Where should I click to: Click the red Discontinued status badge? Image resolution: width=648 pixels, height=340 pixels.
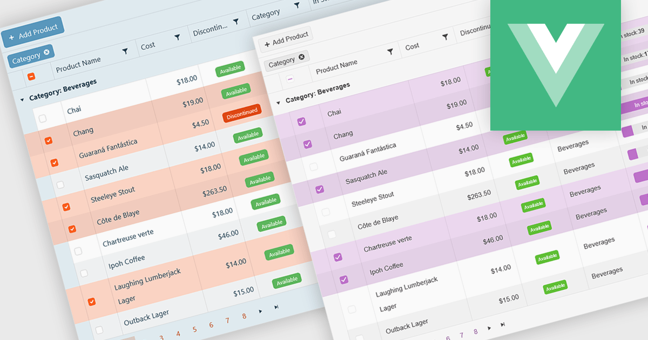[x=242, y=114]
